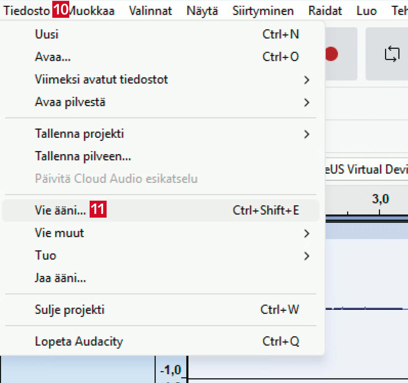Open the Luo menu
Viewport: 408px width, 383px height.
(366, 11)
